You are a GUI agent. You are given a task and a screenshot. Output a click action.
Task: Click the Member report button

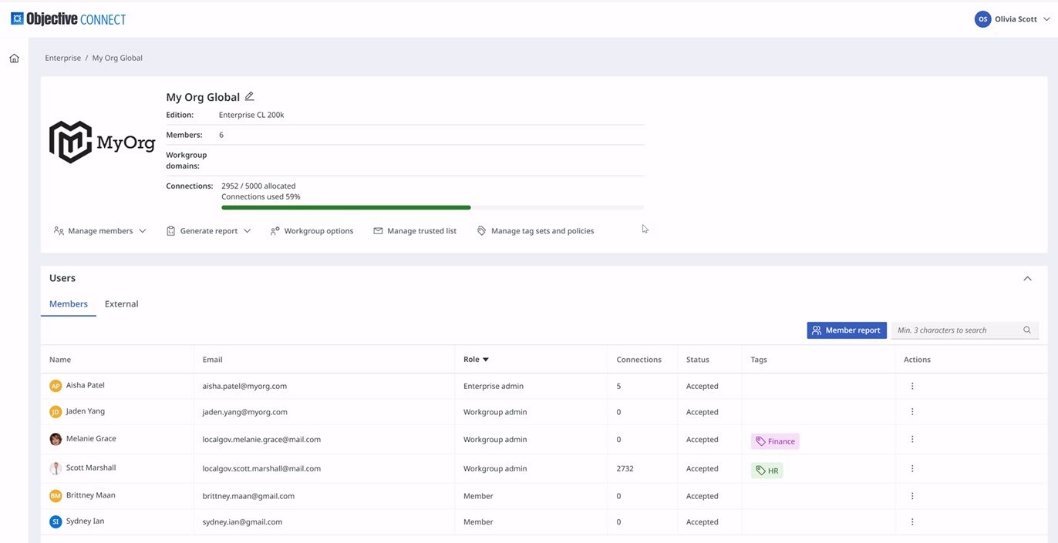[847, 330]
